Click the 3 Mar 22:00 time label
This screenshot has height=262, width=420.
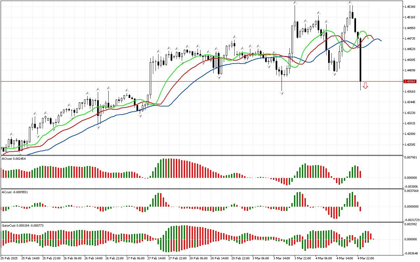303,258
